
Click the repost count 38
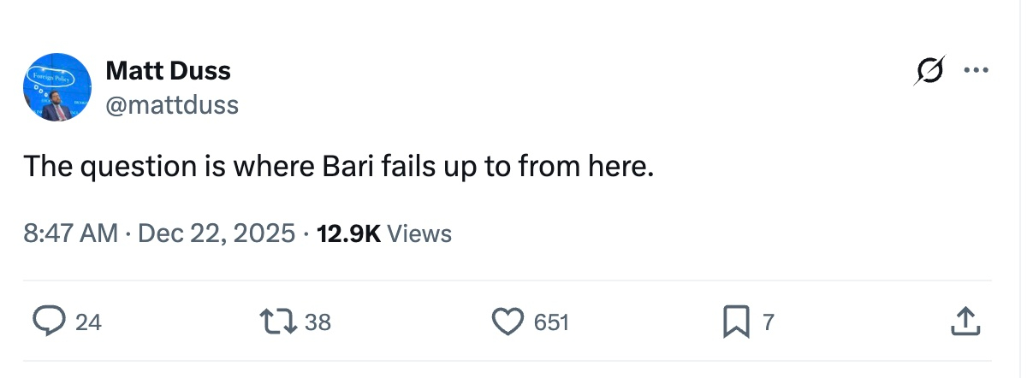[318, 322]
